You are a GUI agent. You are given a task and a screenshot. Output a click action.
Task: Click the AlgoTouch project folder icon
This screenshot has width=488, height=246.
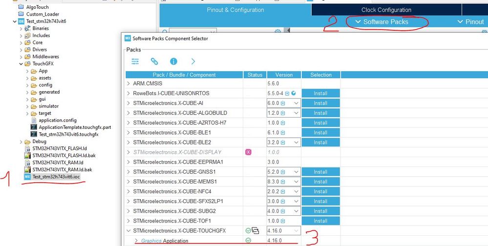point(21,7)
